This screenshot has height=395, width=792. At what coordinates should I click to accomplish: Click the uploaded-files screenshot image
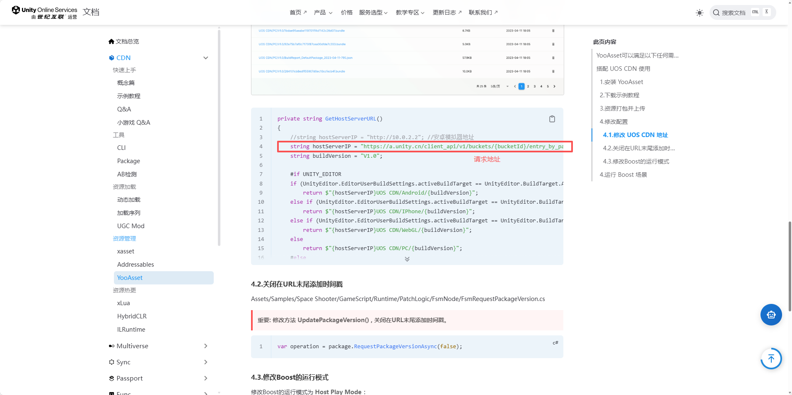coord(407,60)
